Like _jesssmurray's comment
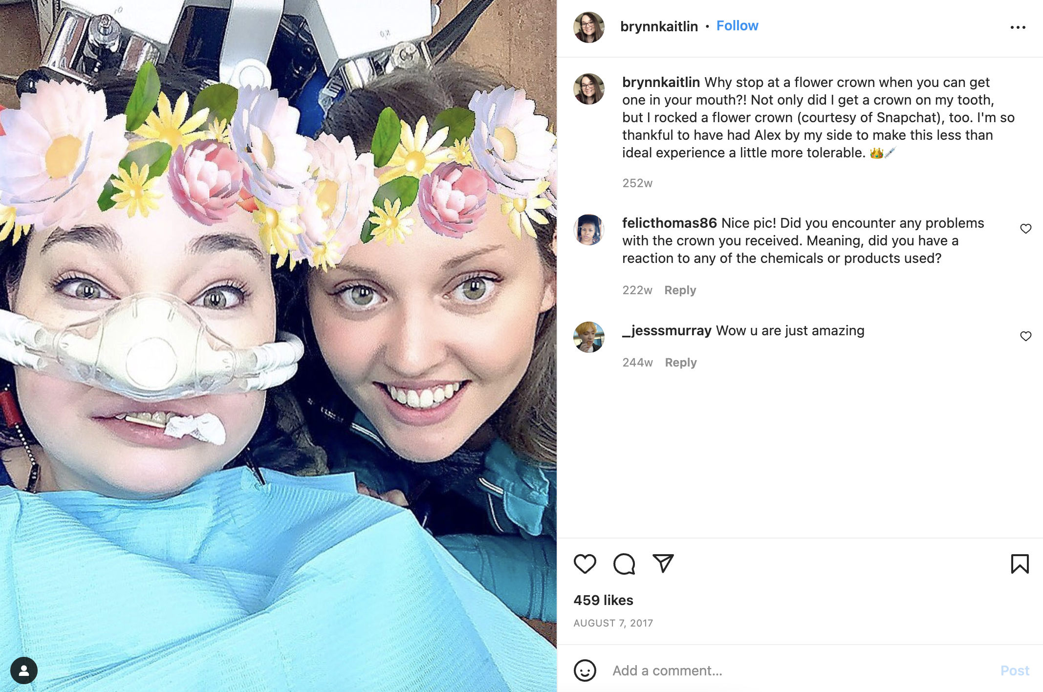 tap(1025, 336)
